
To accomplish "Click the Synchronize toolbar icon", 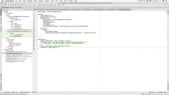I will [x=6, y=5].
